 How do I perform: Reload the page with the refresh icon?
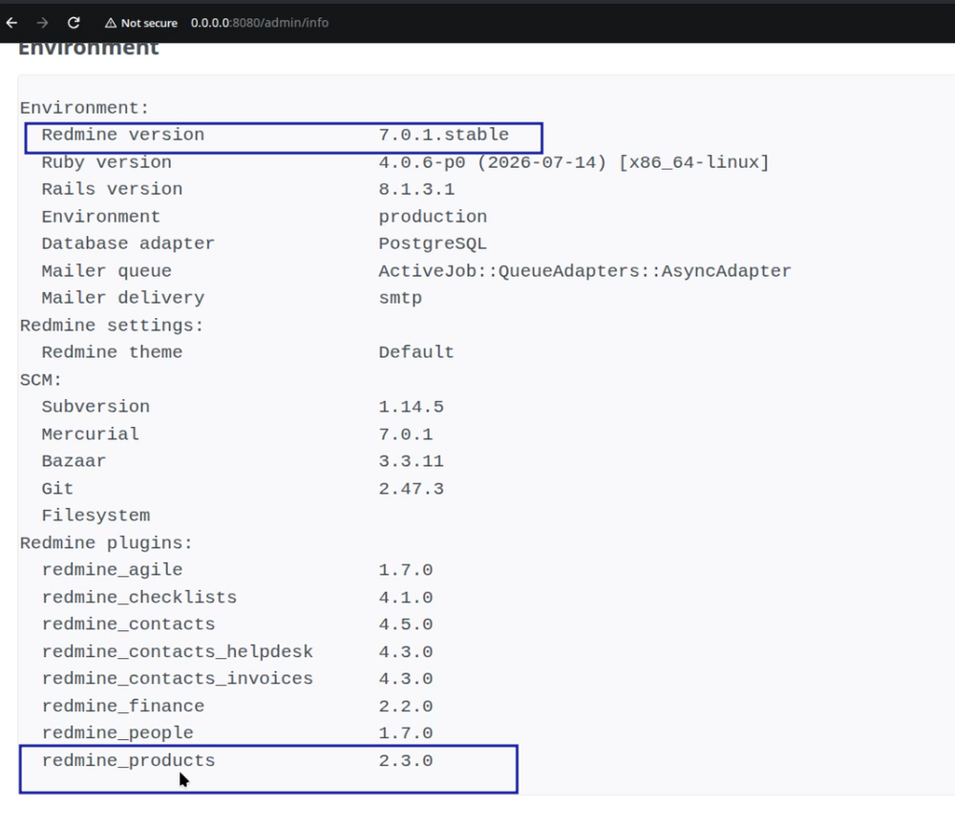coord(74,23)
